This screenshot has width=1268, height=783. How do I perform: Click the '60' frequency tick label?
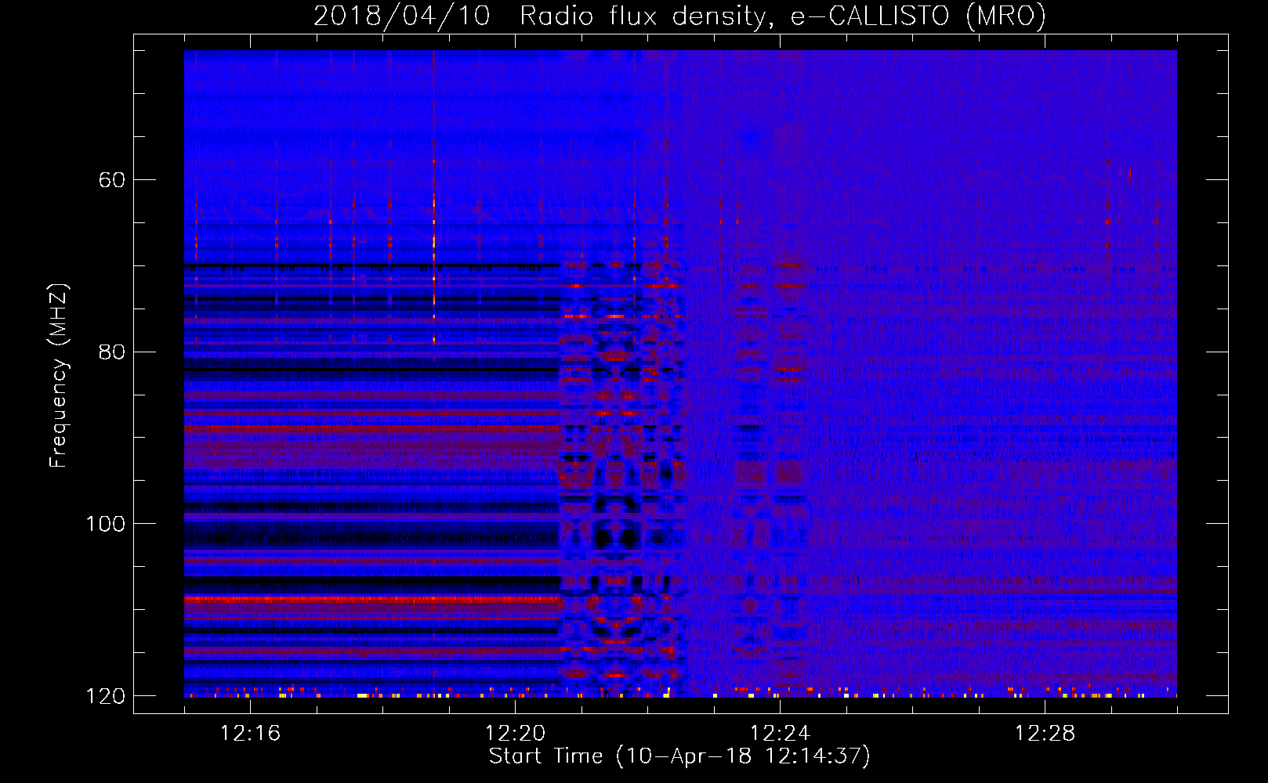[112, 180]
